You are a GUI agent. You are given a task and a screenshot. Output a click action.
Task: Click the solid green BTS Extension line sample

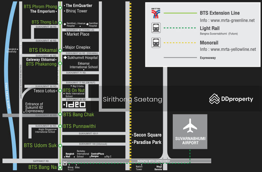click(180, 13)
